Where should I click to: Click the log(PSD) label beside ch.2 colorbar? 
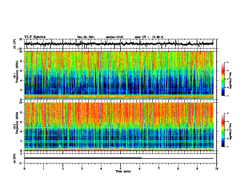(x=230, y=131)
